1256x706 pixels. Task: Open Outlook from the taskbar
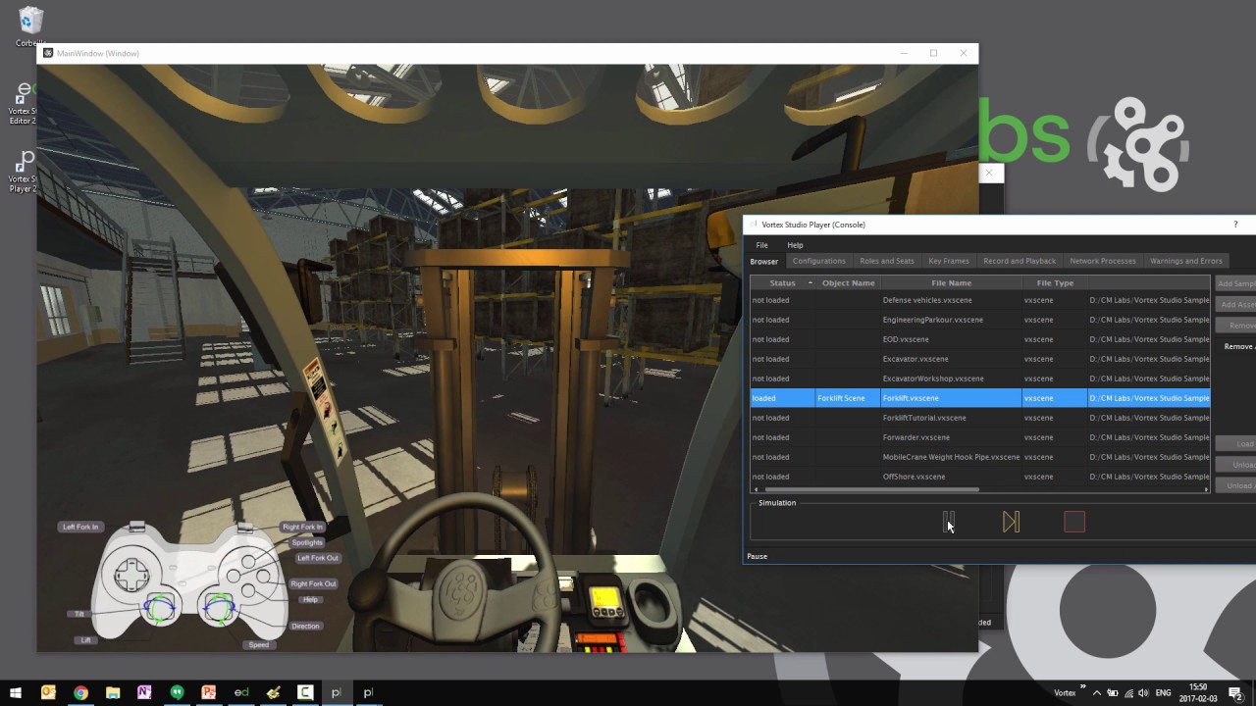[48, 692]
